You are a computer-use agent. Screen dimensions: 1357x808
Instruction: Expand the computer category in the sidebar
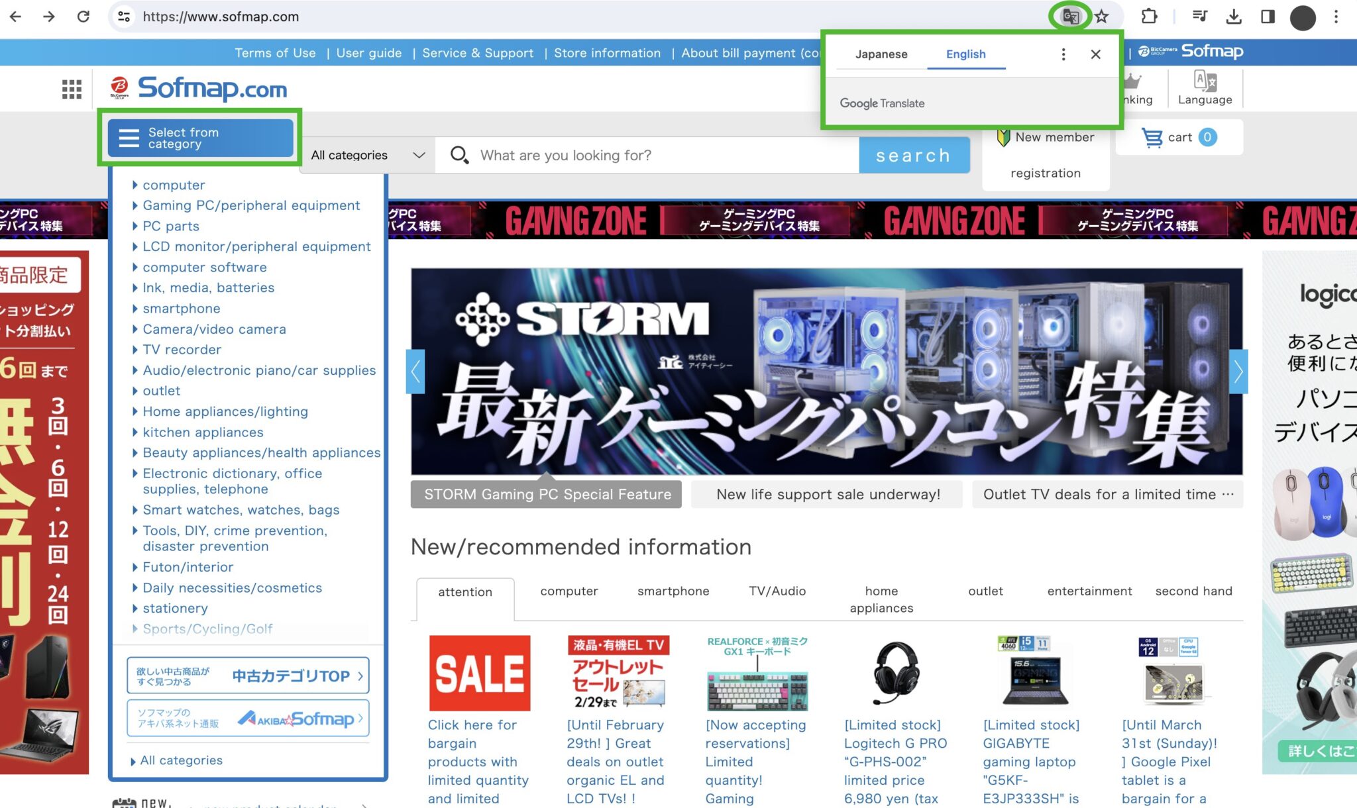coord(174,185)
